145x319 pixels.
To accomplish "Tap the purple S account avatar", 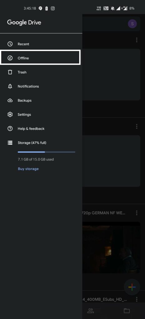I will (x=133, y=24).
